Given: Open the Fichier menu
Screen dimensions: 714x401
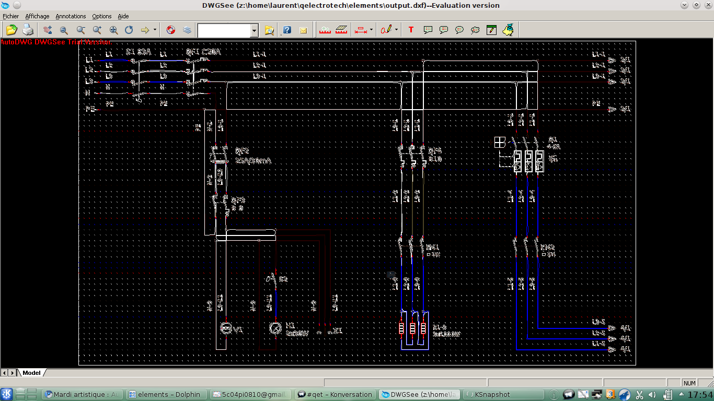Looking at the screenshot, I should click(x=11, y=16).
